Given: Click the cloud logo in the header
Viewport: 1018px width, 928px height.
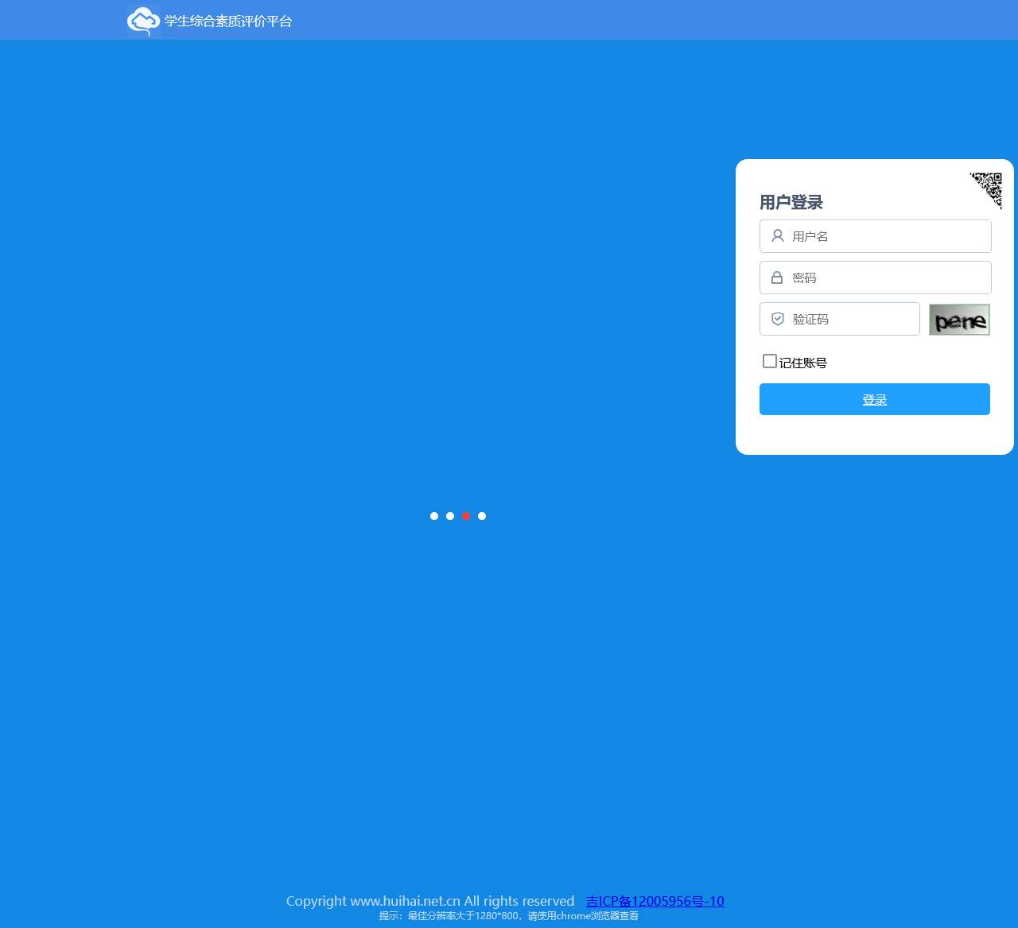Looking at the screenshot, I should [144, 21].
